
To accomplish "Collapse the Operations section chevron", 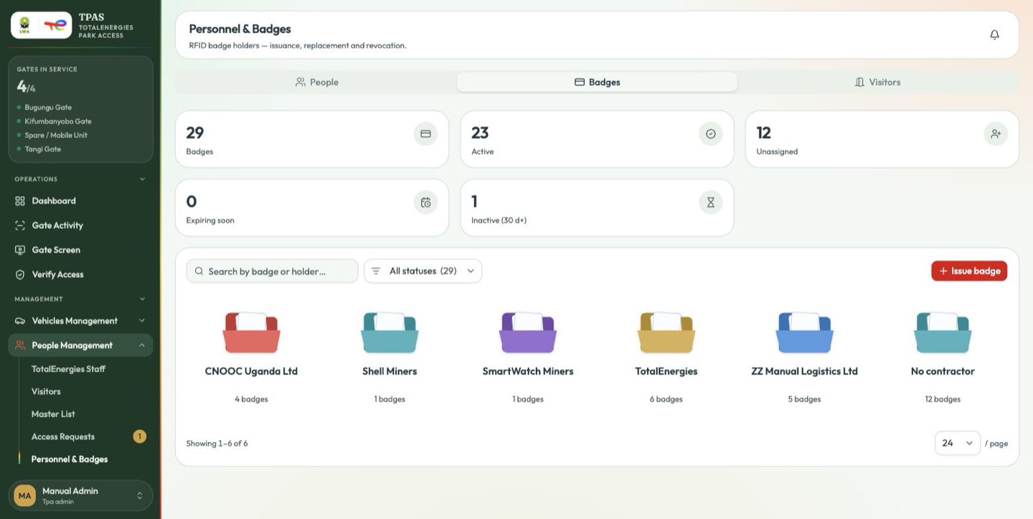I will (x=142, y=179).
